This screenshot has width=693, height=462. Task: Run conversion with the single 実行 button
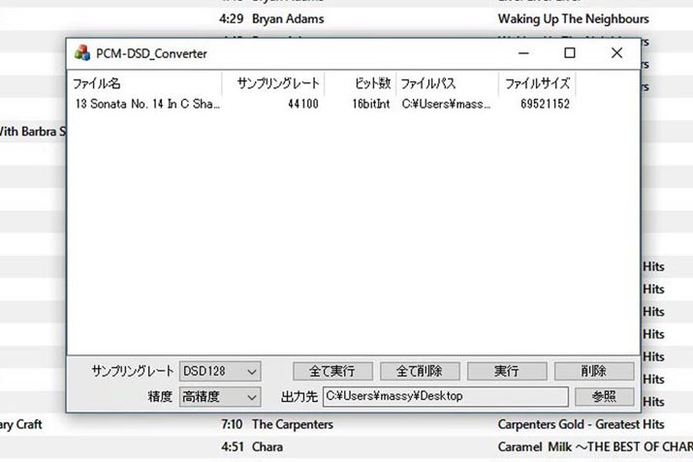pyautogui.click(x=506, y=371)
